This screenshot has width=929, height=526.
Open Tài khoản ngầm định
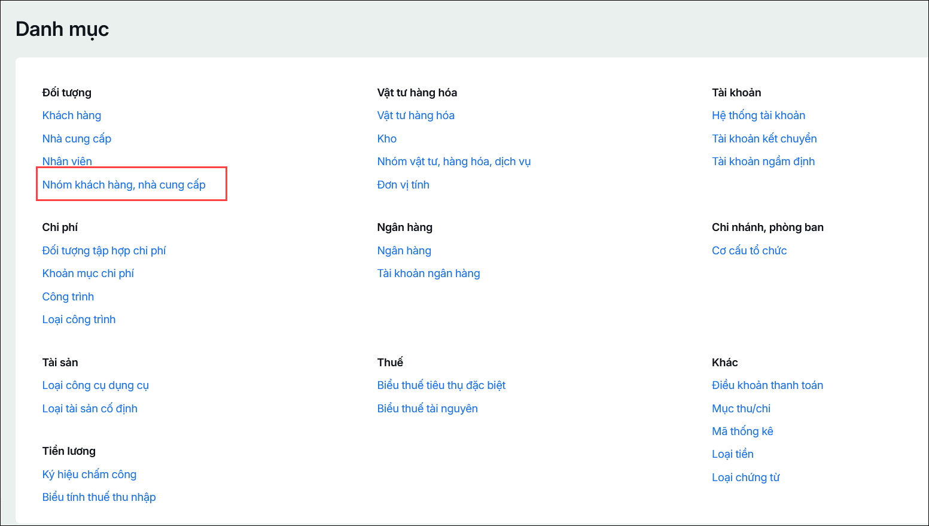click(763, 162)
